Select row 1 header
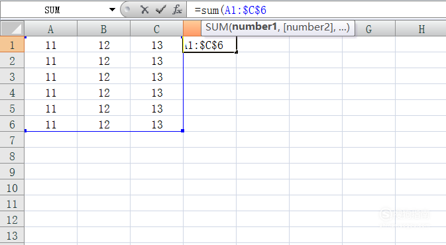446x245 pixels. (12, 45)
